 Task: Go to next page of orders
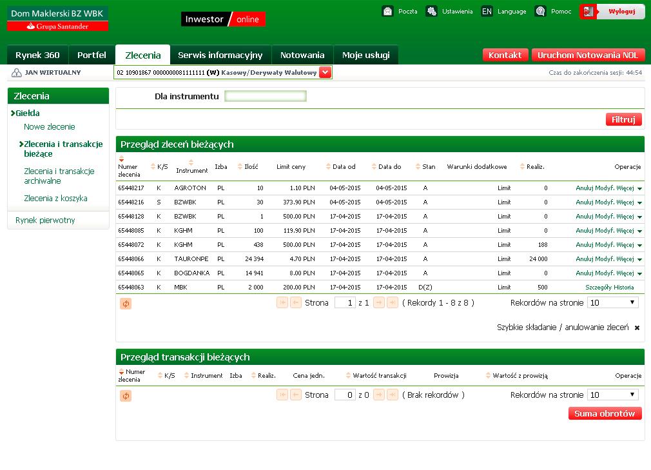[x=378, y=302]
